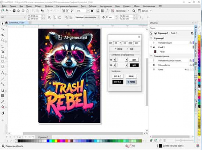
Task: Click the black DTF F.W button
Action: (117, 82)
